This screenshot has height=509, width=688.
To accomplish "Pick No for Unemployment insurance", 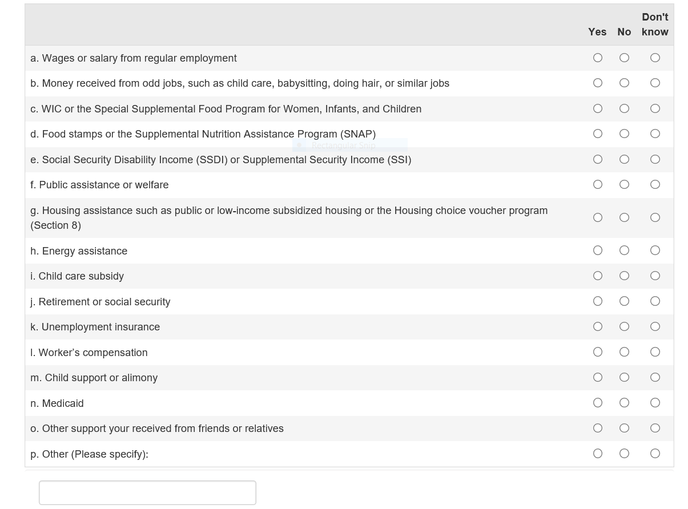I will click(624, 326).
